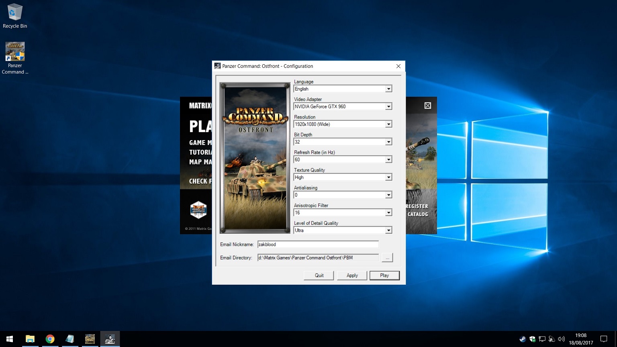Browse for Email Directory with ellipsis button
This screenshot has height=347, width=617.
[387, 258]
